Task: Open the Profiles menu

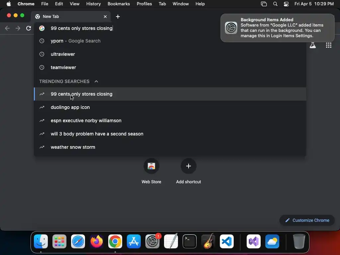Action: coord(144,4)
